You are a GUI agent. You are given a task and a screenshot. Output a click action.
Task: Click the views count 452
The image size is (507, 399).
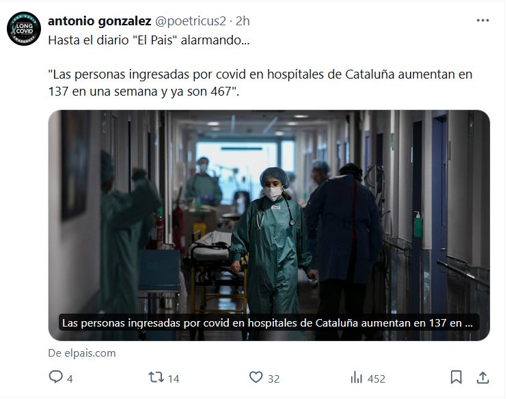coord(376,379)
